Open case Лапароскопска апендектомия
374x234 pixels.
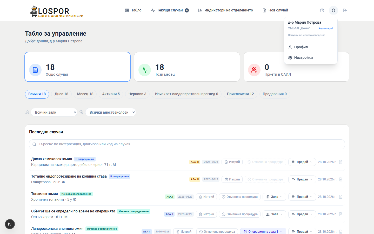coord(57,229)
